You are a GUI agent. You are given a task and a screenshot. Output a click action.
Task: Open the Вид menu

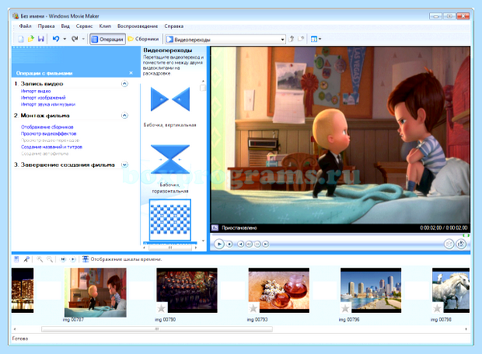65,26
